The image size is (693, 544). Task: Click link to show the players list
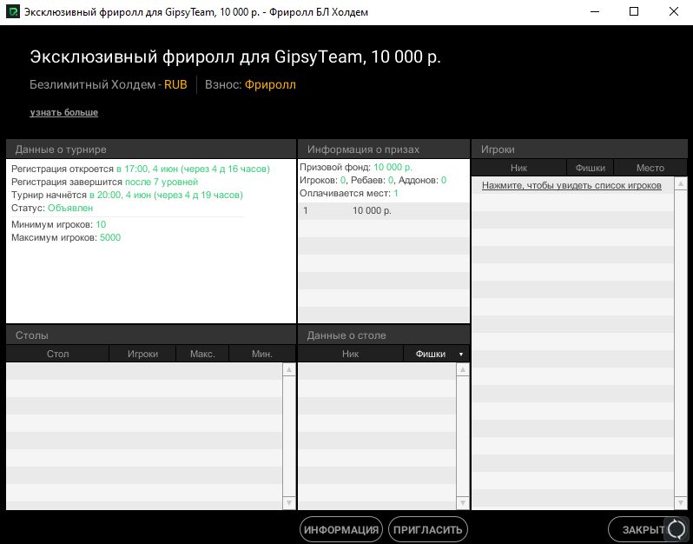click(x=571, y=185)
